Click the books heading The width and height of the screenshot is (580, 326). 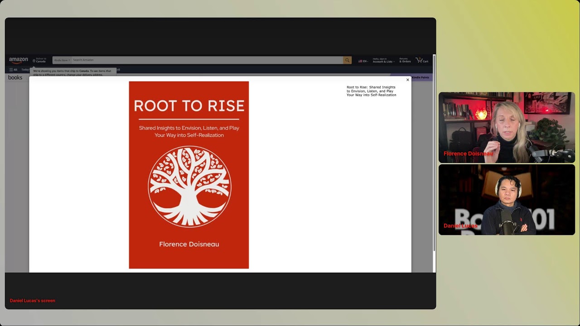[x=15, y=77]
